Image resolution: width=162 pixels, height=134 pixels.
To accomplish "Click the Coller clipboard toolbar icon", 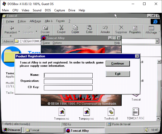I will click(x=89, y=27).
